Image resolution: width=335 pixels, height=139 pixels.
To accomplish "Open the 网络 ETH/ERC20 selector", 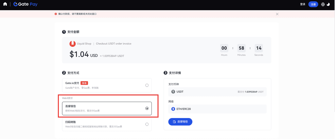I will tap(217, 109).
